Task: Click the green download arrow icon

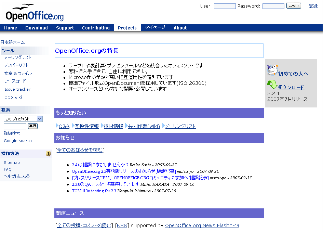Action: [x=272, y=85]
